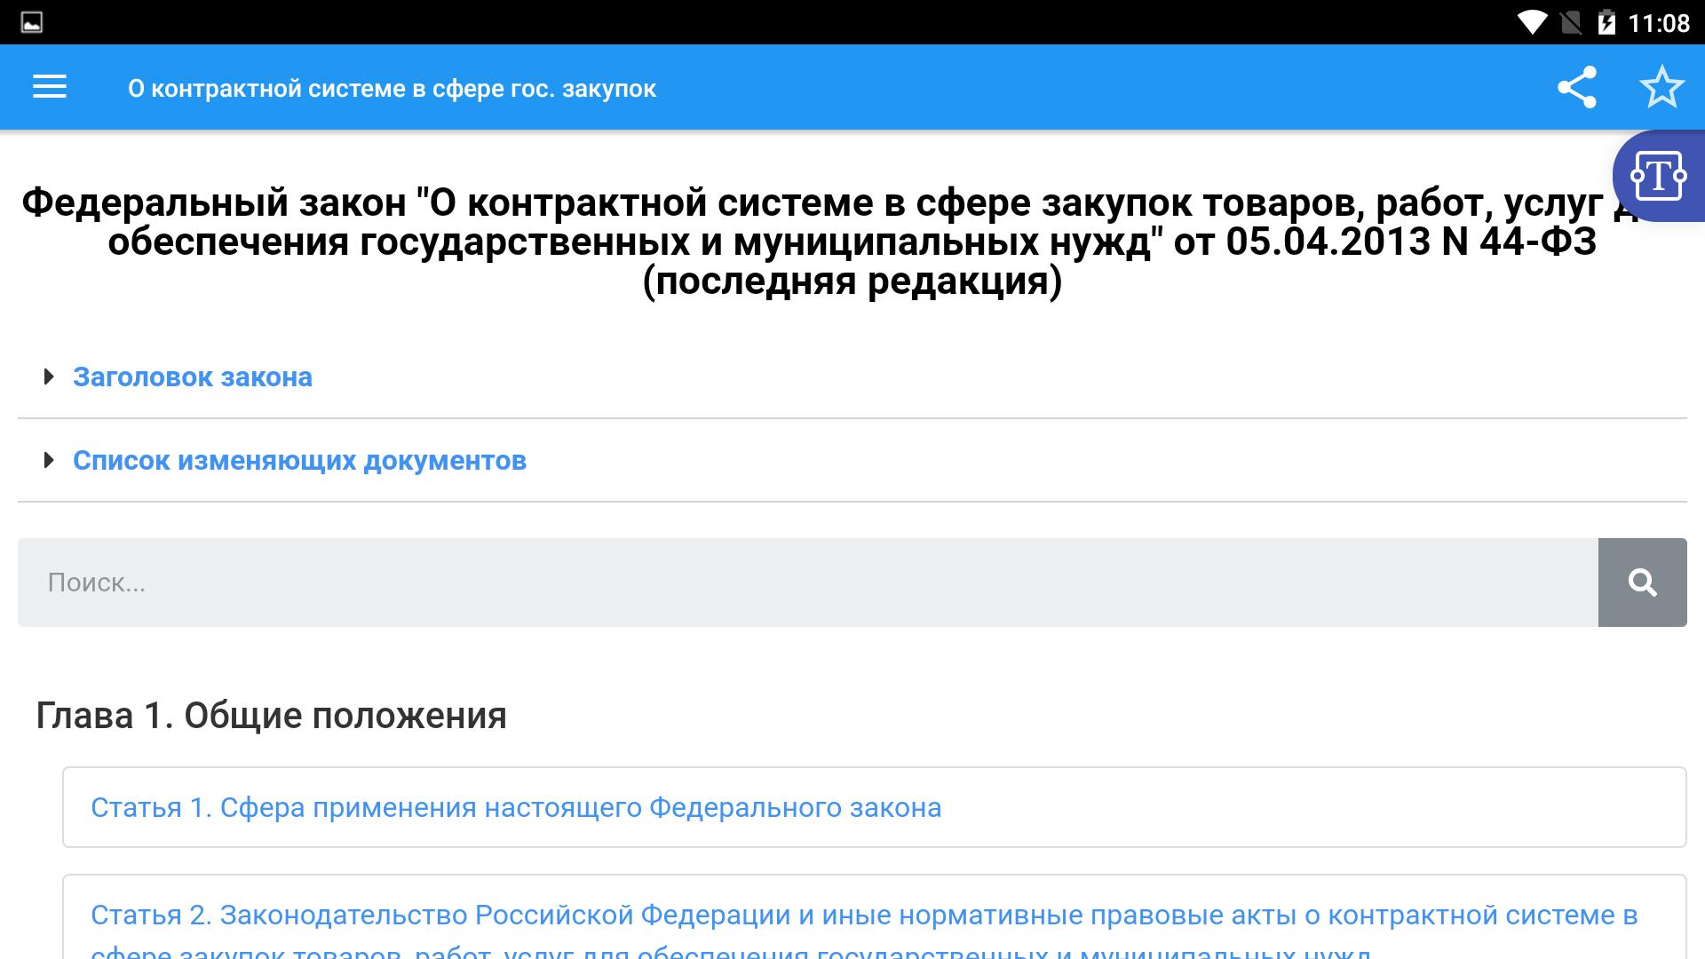Click the no-SIM signal icon

point(1570,22)
